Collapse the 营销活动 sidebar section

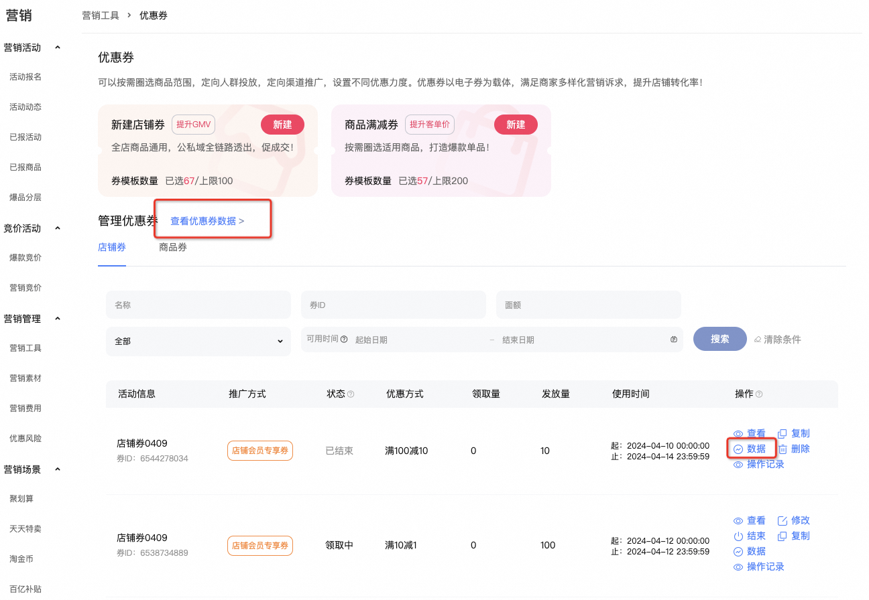(x=58, y=48)
